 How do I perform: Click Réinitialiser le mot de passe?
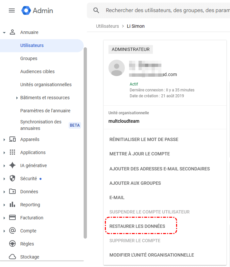pyautogui.click(x=144, y=139)
